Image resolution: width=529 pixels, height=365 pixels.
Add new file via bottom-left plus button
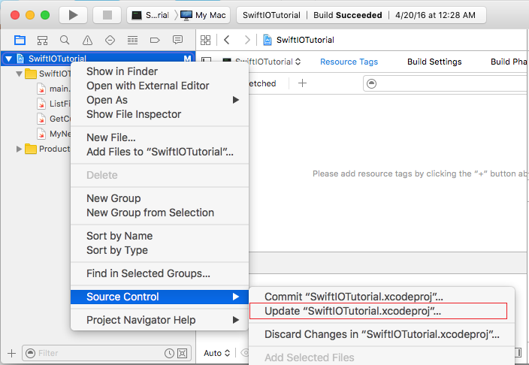pos(12,353)
